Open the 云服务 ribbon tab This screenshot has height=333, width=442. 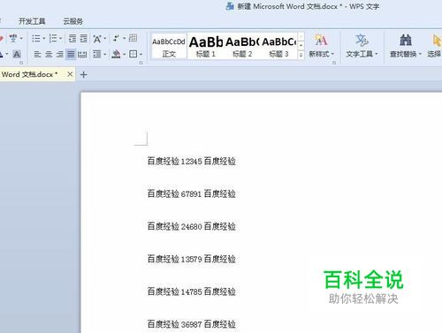[72, 21]
